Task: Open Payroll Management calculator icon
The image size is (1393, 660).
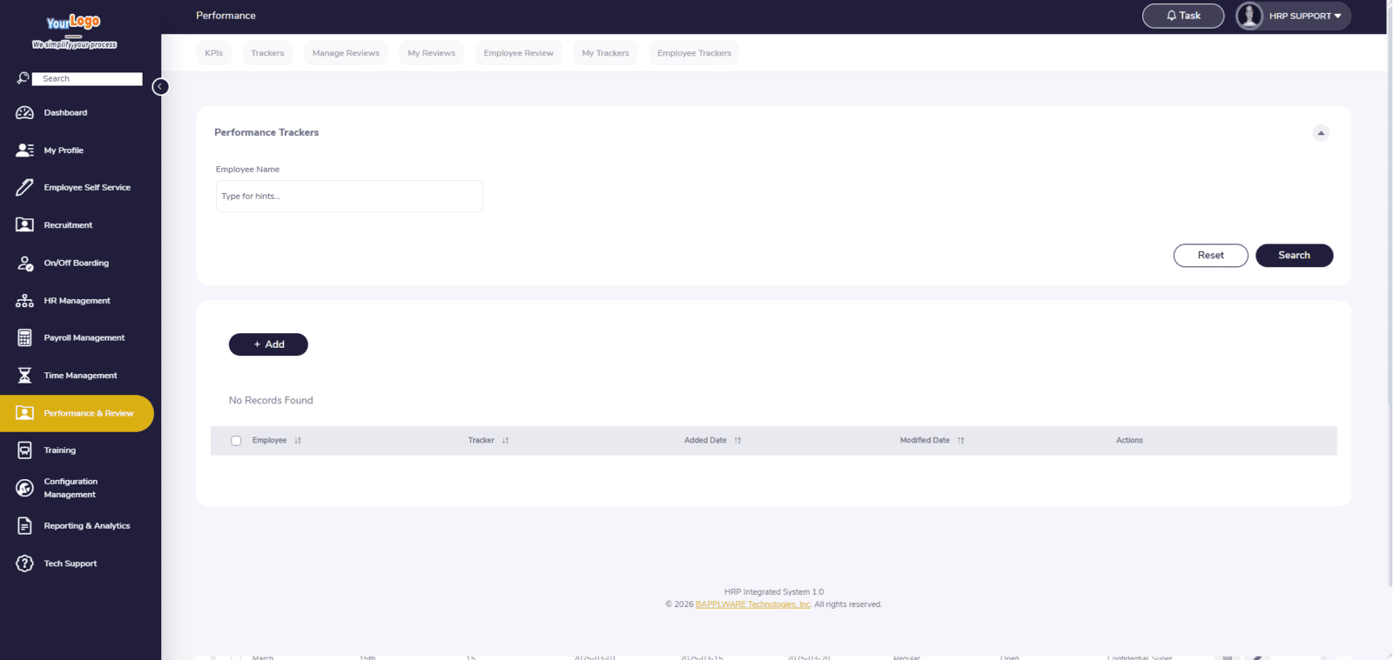Action: [24, 337]
